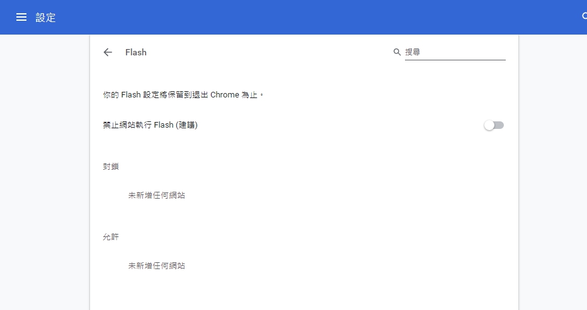Go back using the arrow beside Flash

[x=108, y=52]
